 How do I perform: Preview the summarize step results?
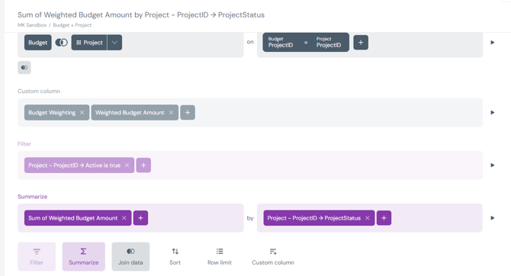point(493,218)
